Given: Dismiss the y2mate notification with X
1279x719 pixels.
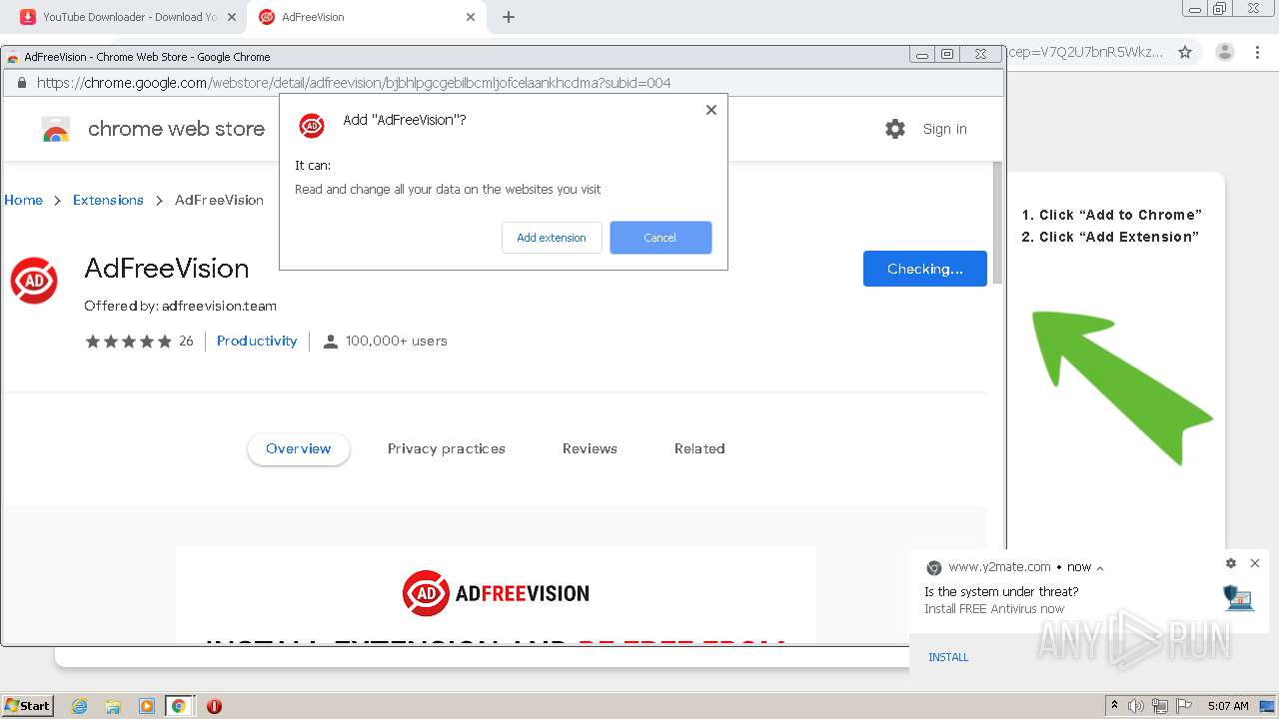Looking at the screenshot, I should [1255, 563].
